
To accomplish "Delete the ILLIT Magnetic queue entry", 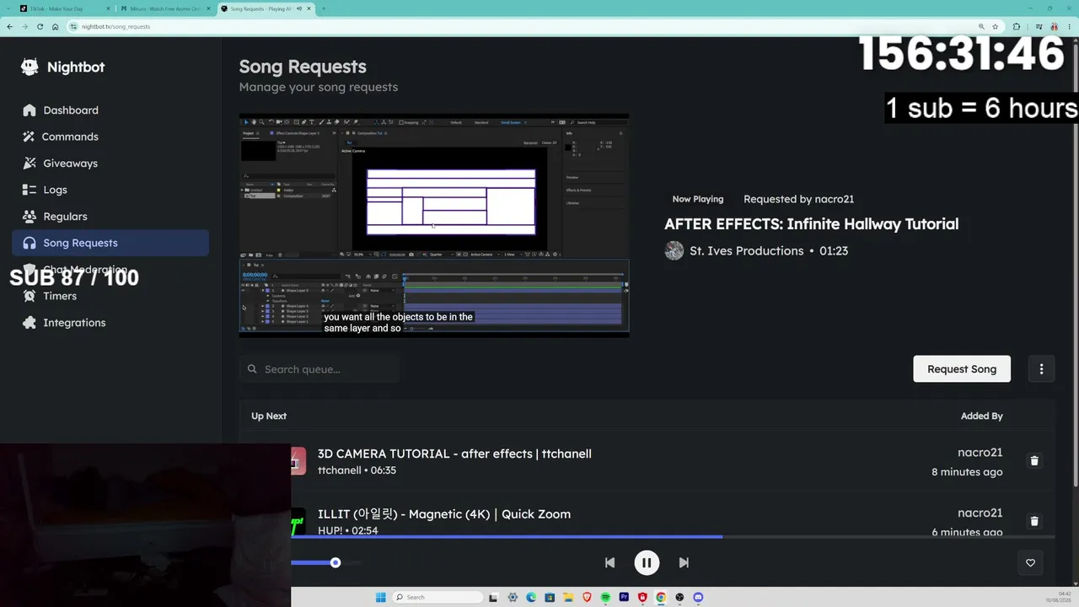I will (1034, 521).
